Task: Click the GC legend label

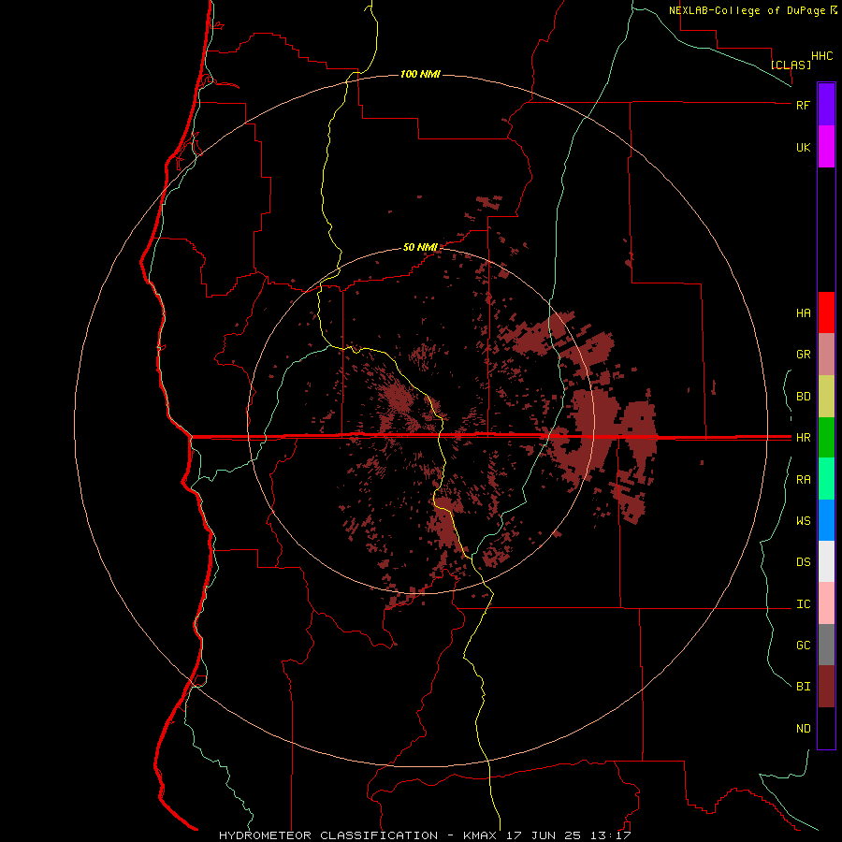Action: pos(803,646)
